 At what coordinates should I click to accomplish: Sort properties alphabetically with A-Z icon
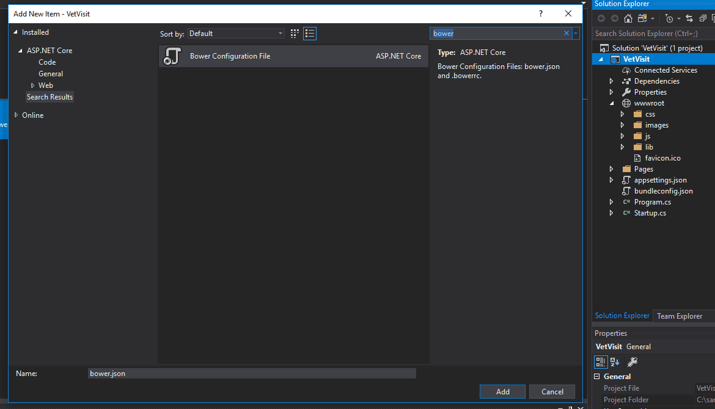coord(615,362)
